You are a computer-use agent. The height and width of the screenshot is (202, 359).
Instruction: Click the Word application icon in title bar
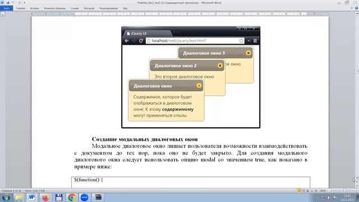pyautogui.click(x=2, y=2)
